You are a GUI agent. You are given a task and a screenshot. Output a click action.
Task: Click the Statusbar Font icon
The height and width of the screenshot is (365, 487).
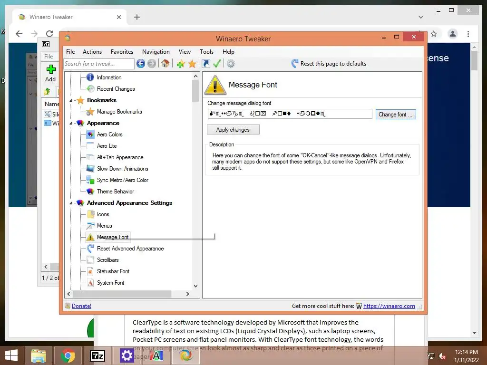click(x=90, y=271)
